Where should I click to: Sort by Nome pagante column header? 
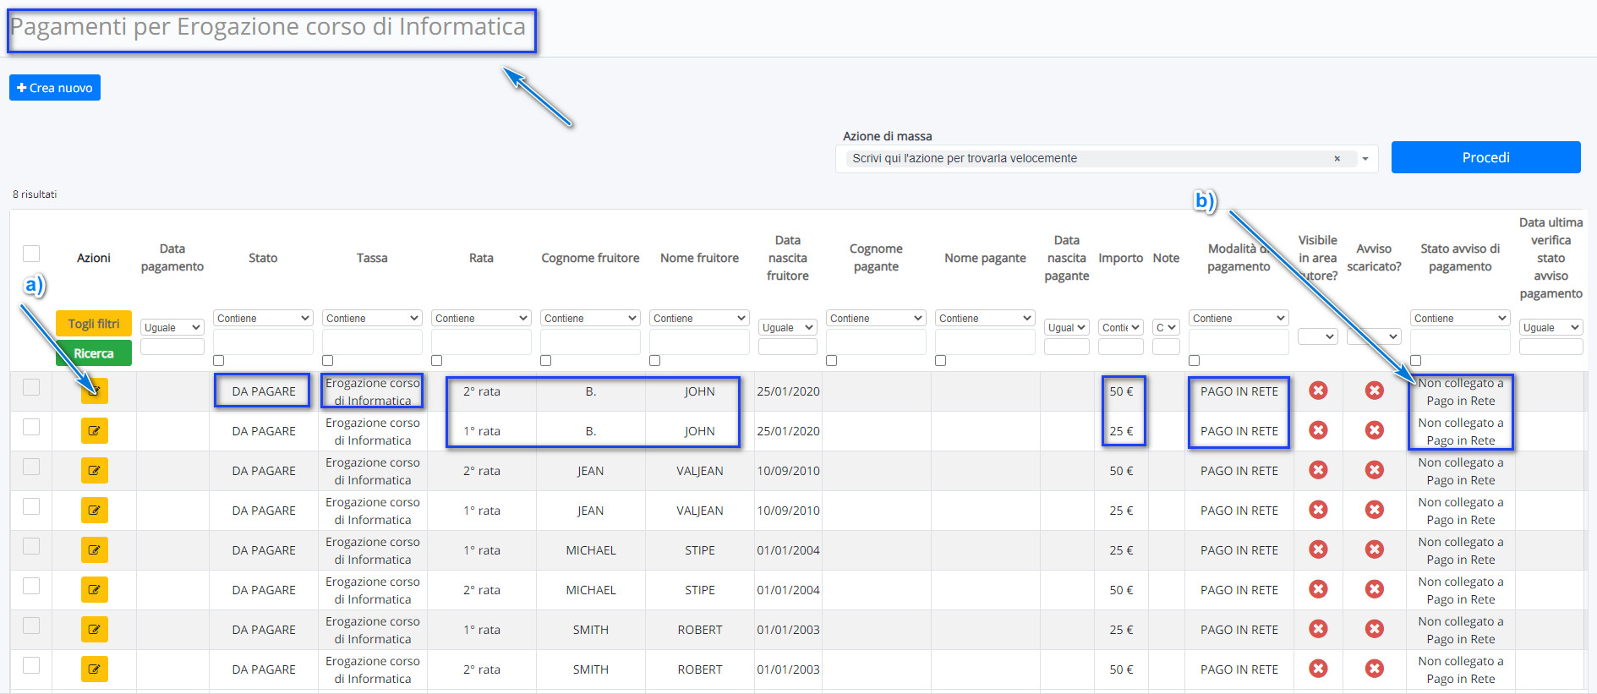click(985, 258)
